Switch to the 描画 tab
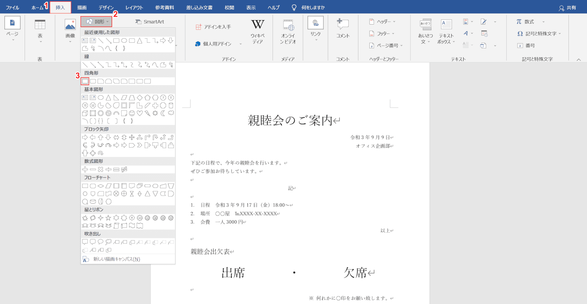The width and height of the screenshot is (587, 304). (x=82, y=7)
